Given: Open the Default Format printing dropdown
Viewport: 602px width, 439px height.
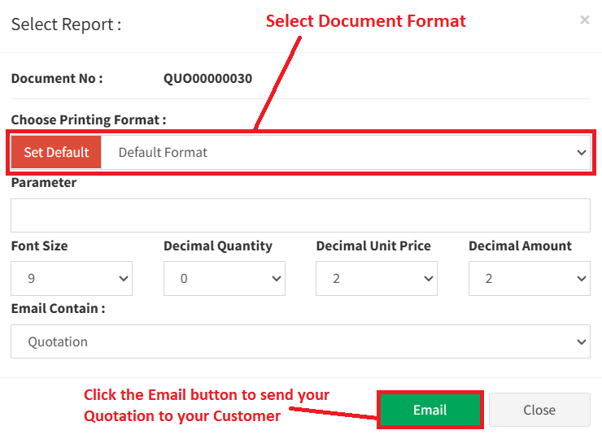Looking at the screenshot, I should [x=346, y=152].
